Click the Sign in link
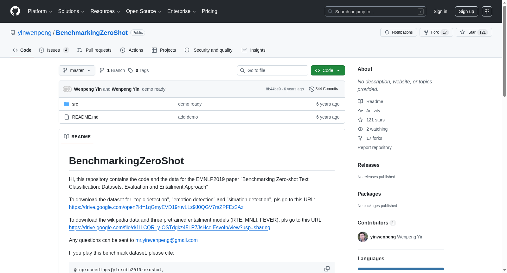The image size is (507, 273). [x=440, y=11]
